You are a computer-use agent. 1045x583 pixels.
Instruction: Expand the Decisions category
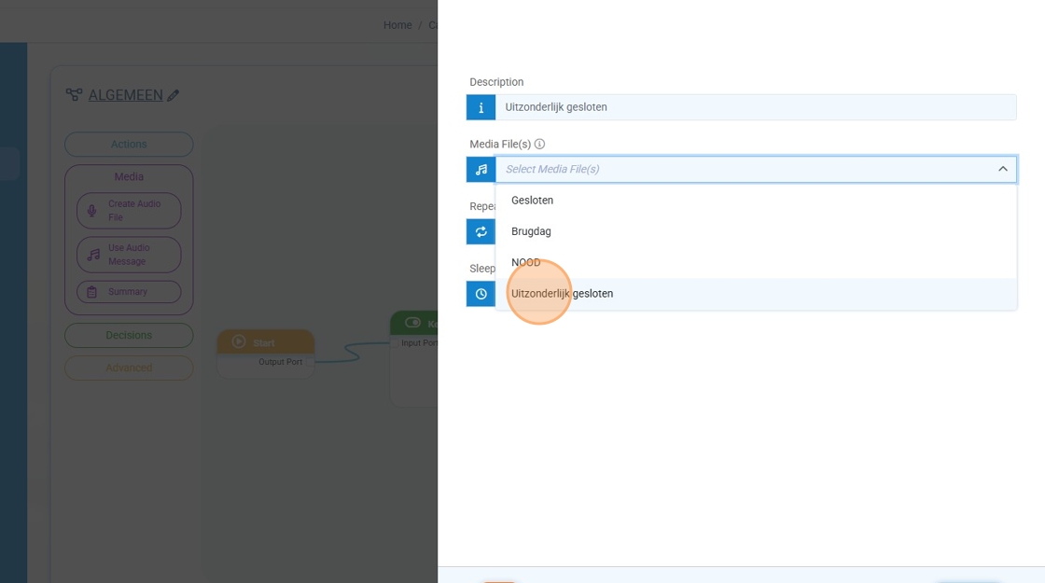(129, 335)
